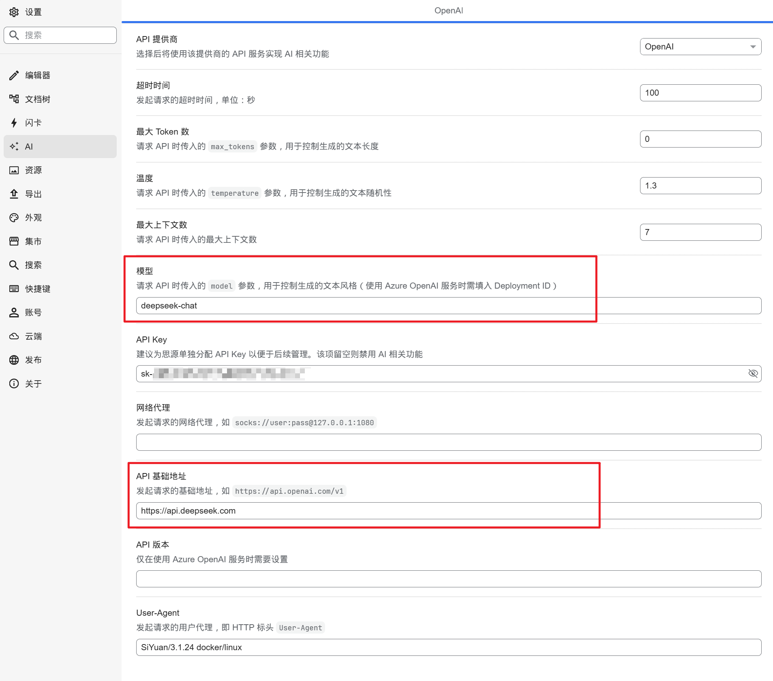
Task: Click the empty network proxy field
Action: click(449, 442)
